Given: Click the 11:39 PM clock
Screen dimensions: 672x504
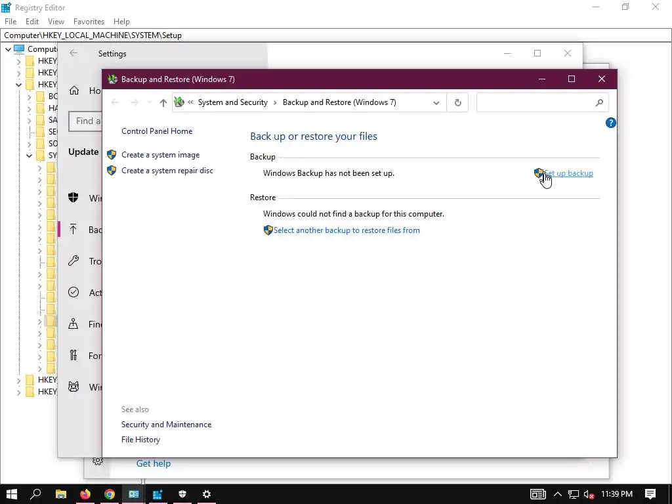Looking at the screenshot, I should [617, 494].
